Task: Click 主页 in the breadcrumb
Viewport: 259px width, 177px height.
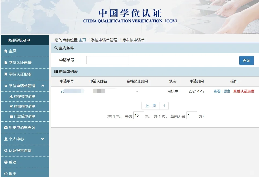Action: pyautogui.click(x=82, y=40)
